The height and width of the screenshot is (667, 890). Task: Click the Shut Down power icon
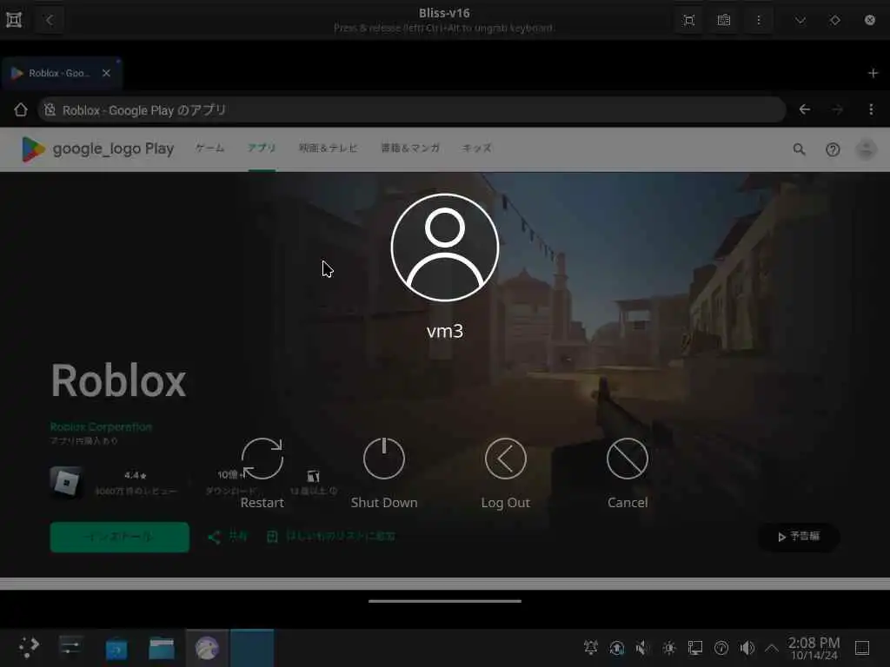click(x=383, y=459)
